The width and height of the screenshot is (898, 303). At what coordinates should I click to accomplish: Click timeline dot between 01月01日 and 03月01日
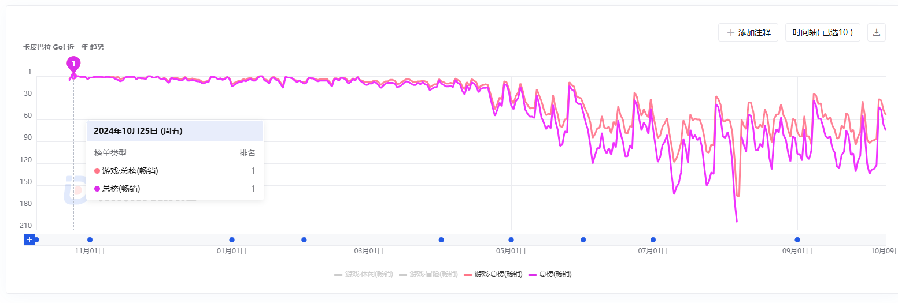coord(304,240)
